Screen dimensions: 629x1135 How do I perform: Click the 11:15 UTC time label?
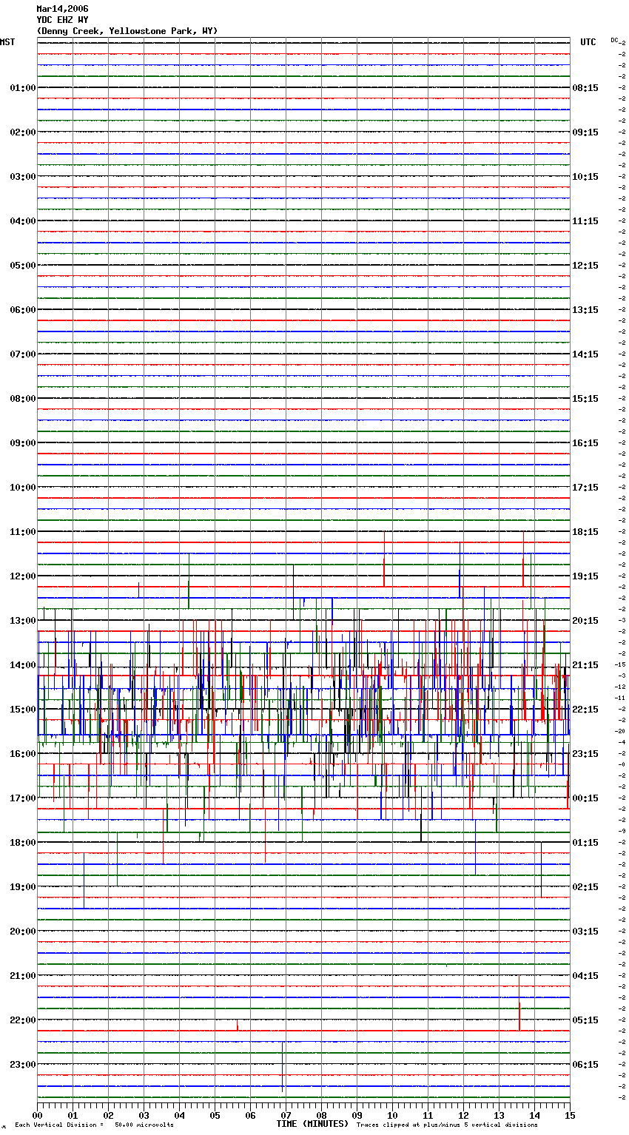(585, 221)
